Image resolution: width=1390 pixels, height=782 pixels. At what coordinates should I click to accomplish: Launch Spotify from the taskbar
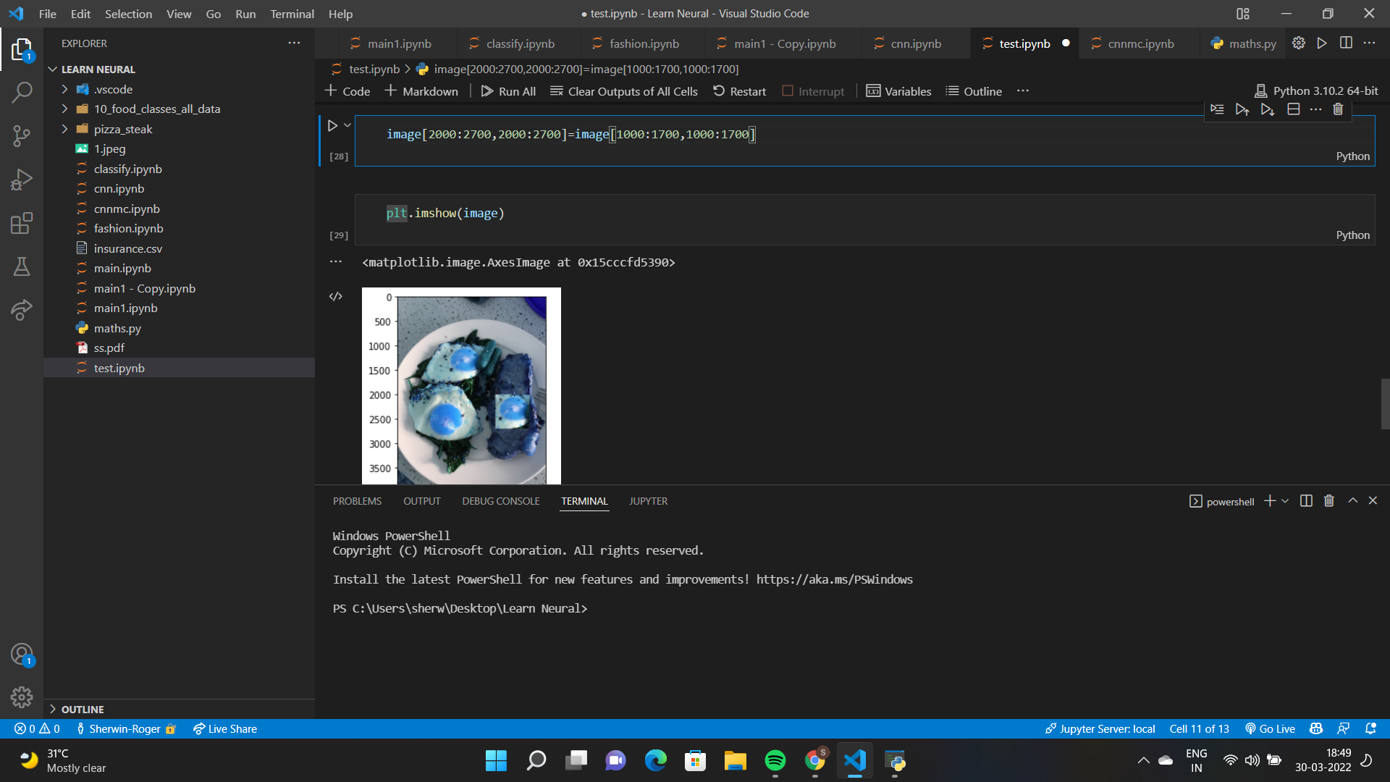coord(775,760)
